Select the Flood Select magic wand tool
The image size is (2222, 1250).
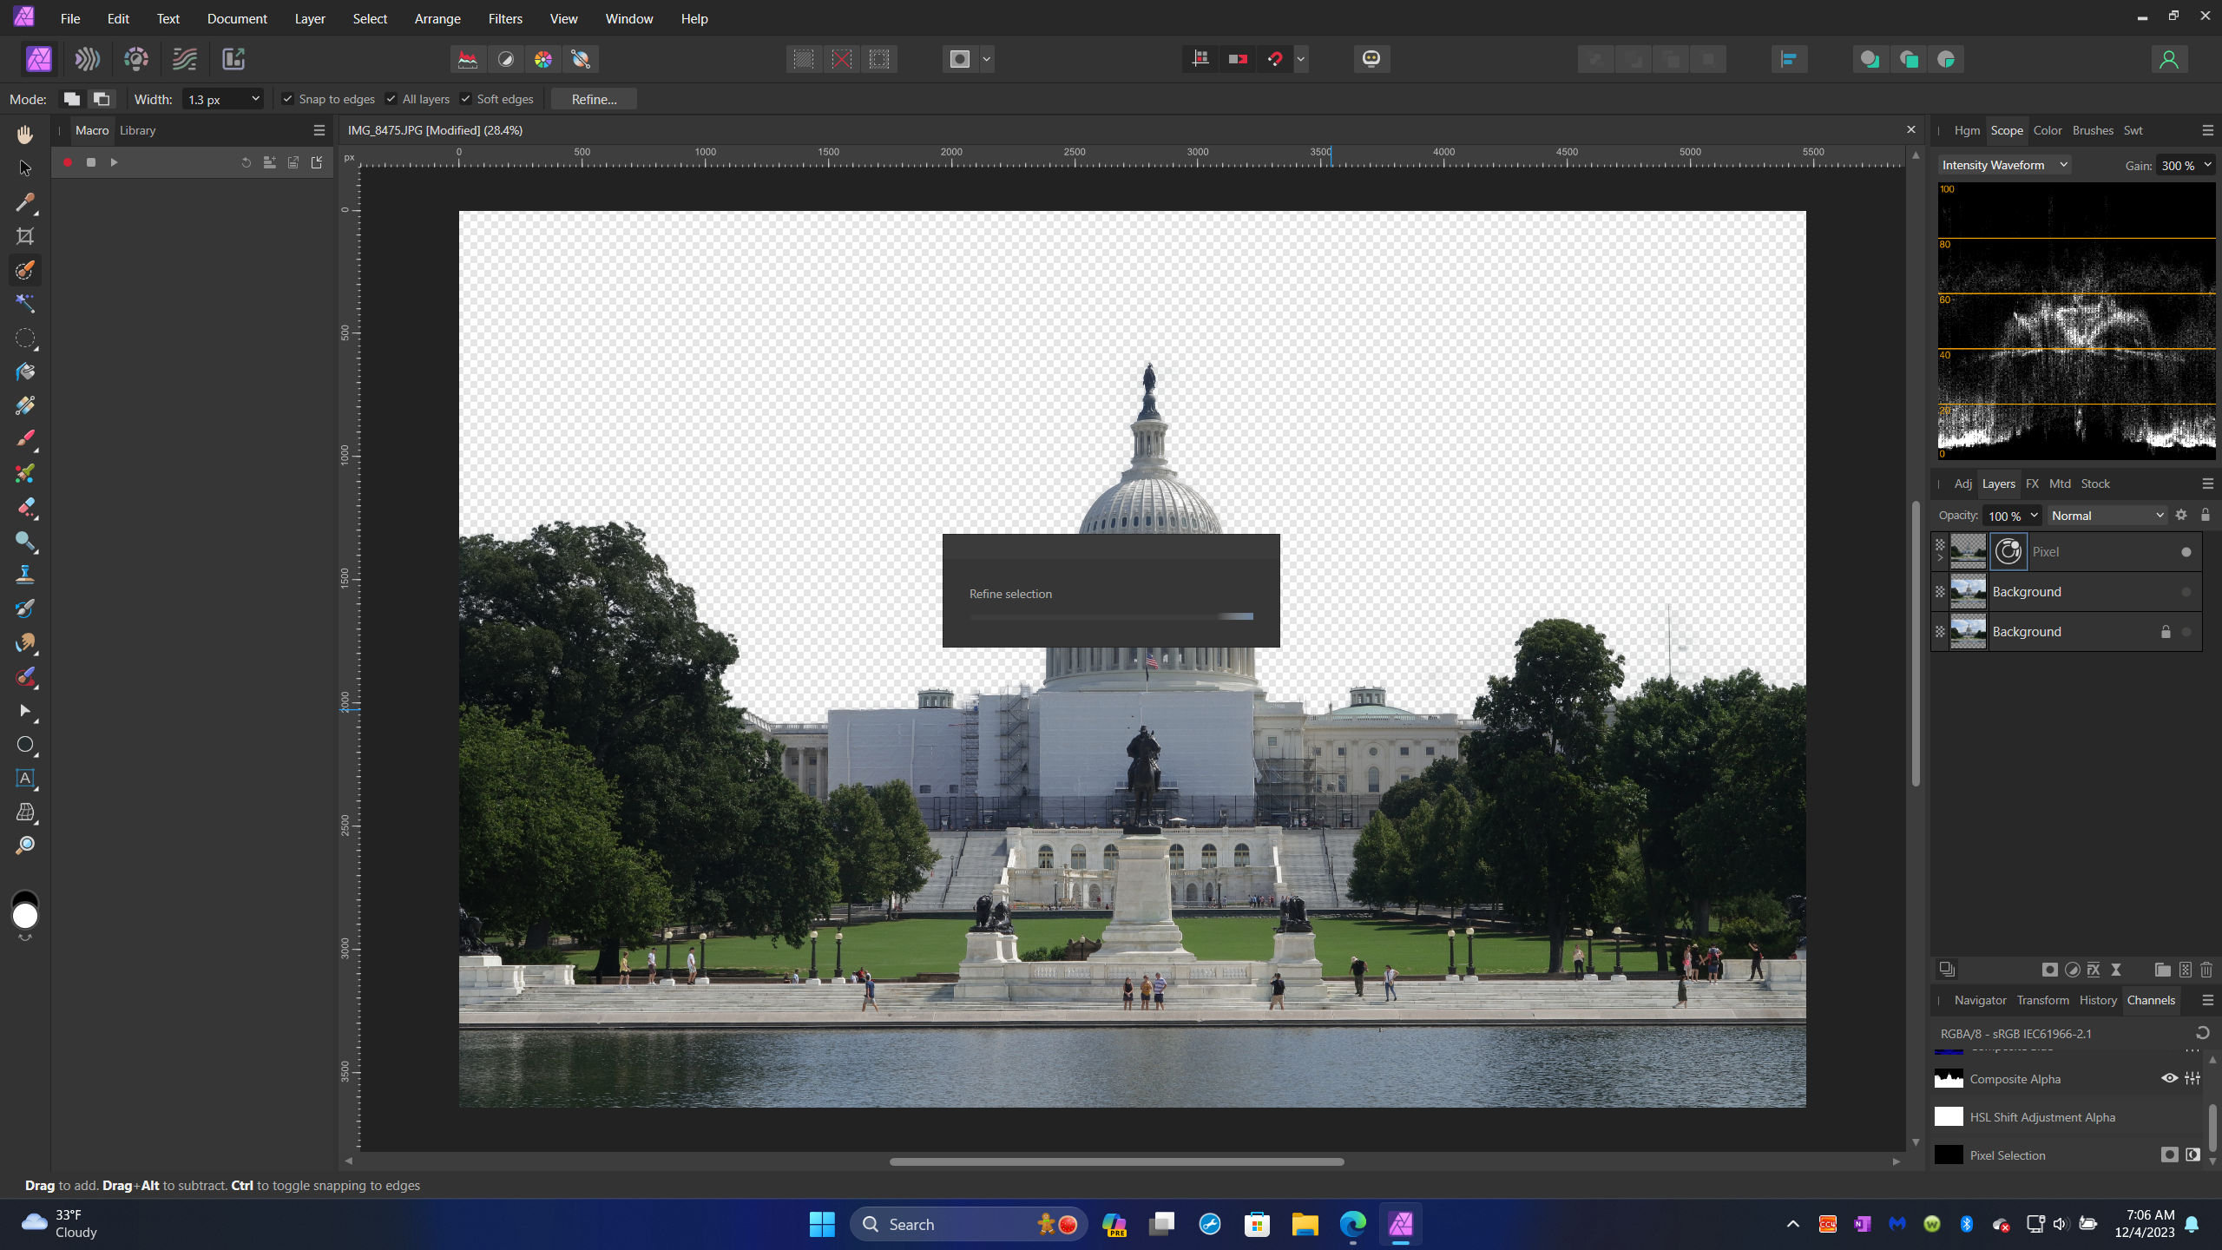pos(25,303)
